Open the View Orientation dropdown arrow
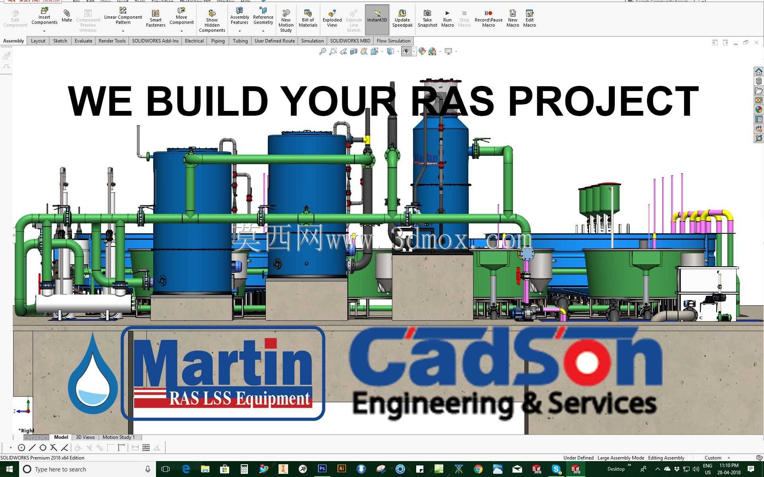The height and width of the screenshot is (477, 764). click(382, 51)
